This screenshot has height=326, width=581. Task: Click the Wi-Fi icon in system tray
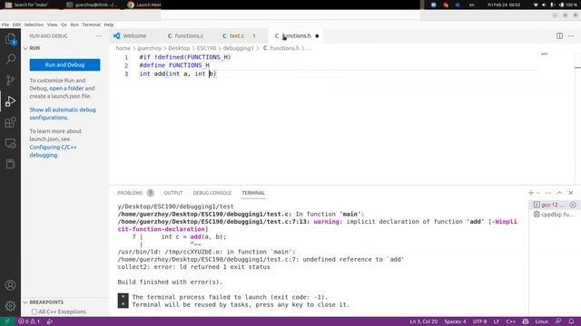(x=536, y=5)
